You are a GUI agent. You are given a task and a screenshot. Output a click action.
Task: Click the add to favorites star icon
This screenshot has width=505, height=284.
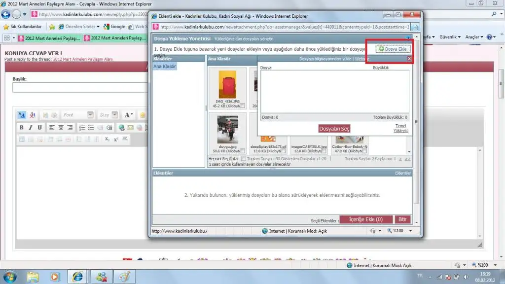pyautogui.click(x=52, y=27)
